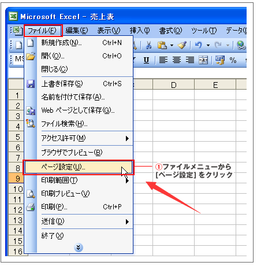Select row 13 header
Screen dimensions: 257x266
pyautogui.click(x=17, y=220)
